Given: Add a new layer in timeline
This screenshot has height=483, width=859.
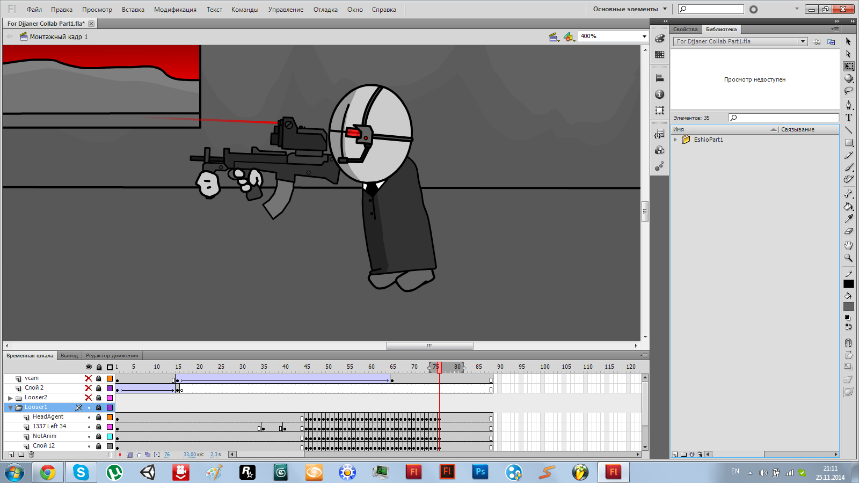Looking at the screenshot, I should tap(11, 455).
